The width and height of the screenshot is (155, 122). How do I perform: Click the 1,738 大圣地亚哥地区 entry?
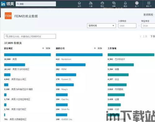[17, 99]
